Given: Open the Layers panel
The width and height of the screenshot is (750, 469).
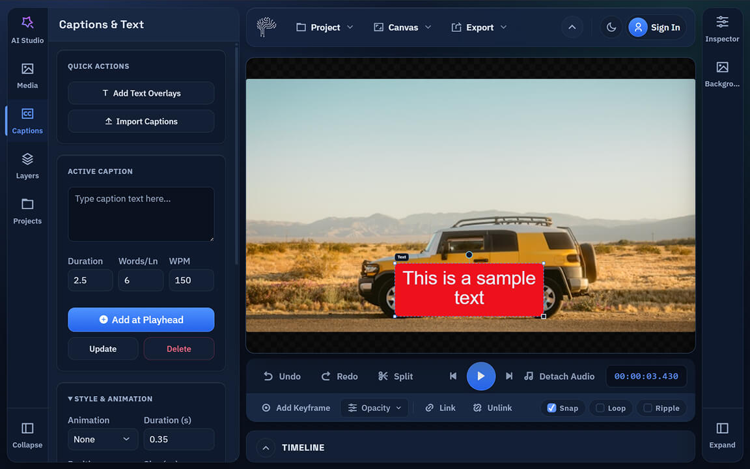Looking at the screenshot, I should pyautogui.click(x=27, y=165).
